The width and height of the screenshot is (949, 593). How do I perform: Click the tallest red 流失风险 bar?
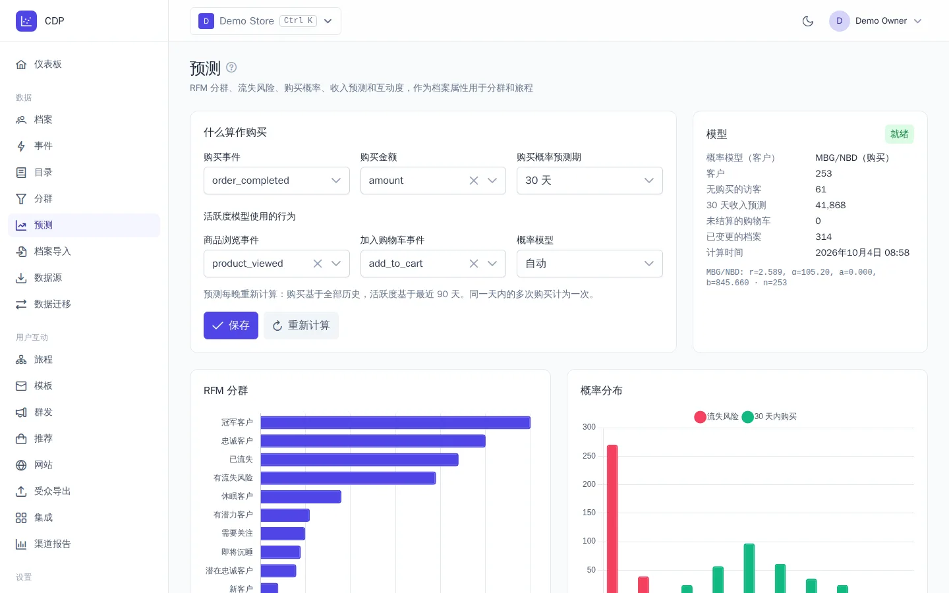pyautogui.click(x=612, y=519)
